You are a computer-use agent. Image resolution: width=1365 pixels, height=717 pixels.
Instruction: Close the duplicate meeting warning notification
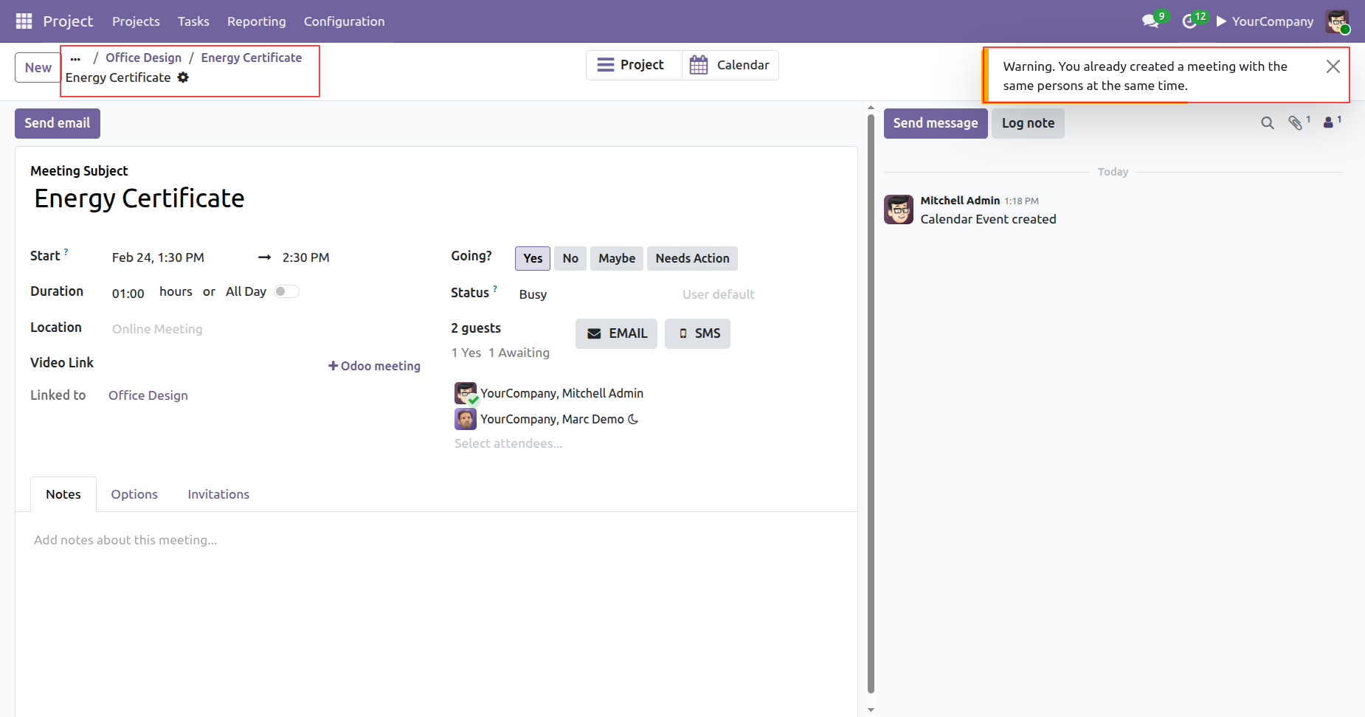[1333, 66]
